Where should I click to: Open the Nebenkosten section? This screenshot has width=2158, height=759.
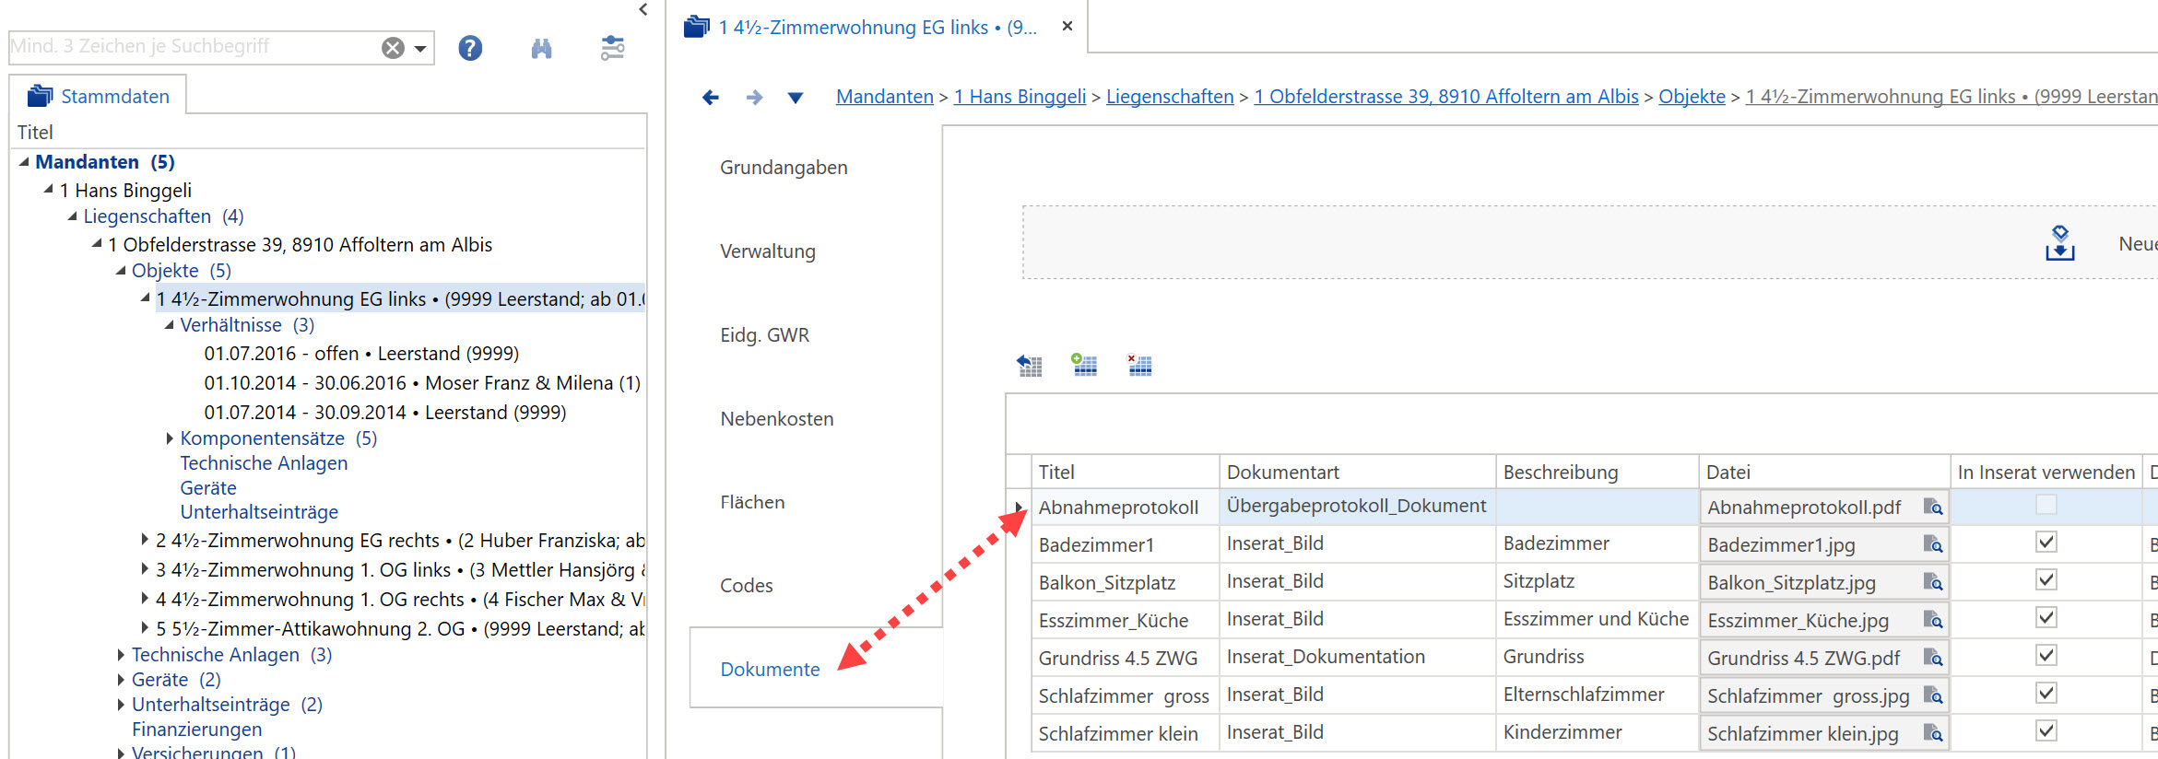(777, 419)
